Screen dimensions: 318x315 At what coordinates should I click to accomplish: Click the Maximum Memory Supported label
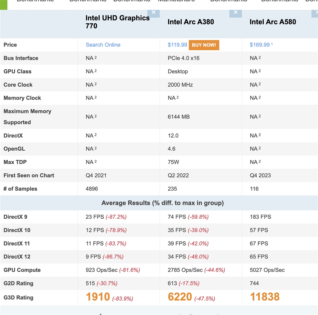[27, 117]
